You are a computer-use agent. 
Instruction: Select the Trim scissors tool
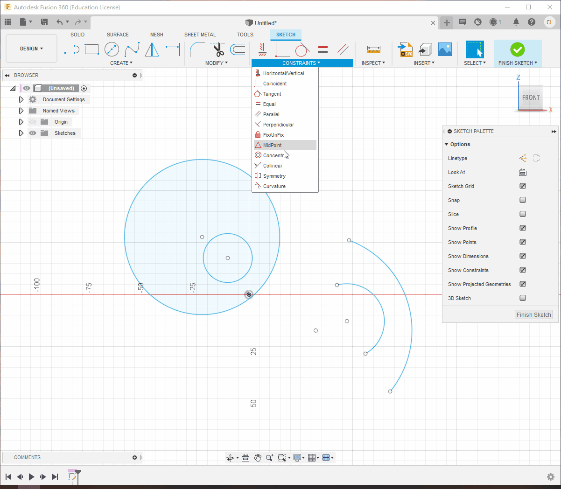tap(218, 49)
